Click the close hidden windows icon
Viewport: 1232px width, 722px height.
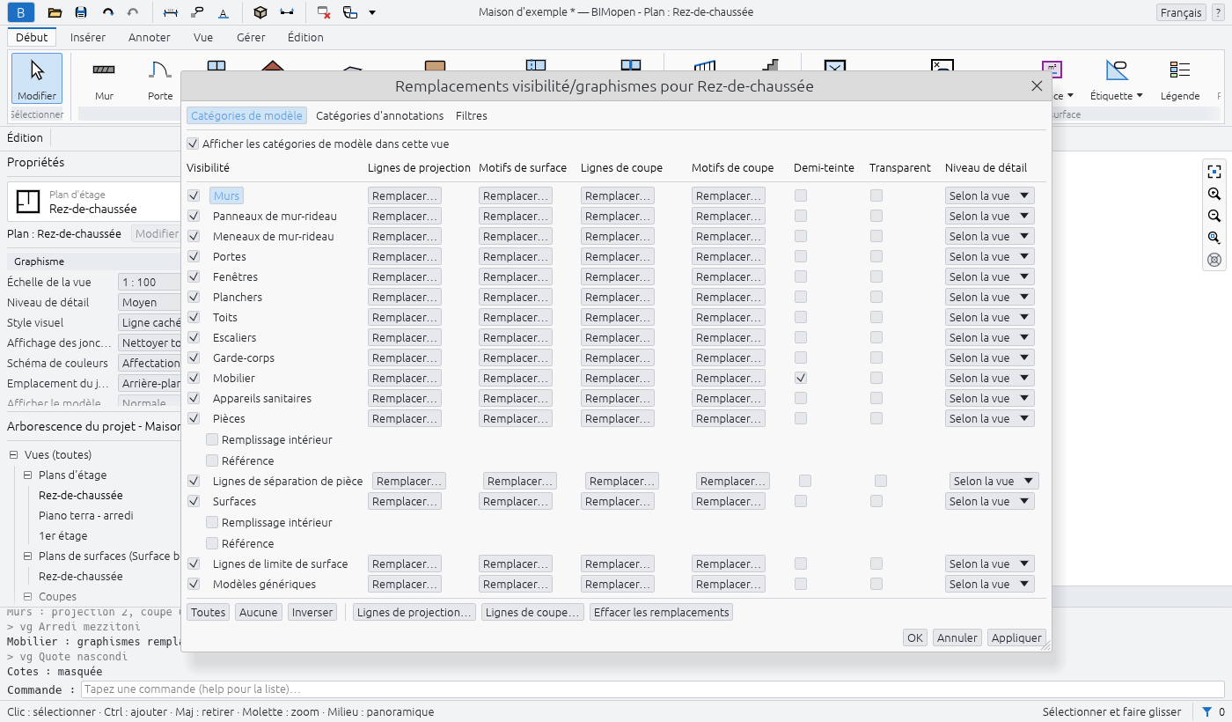324,12
